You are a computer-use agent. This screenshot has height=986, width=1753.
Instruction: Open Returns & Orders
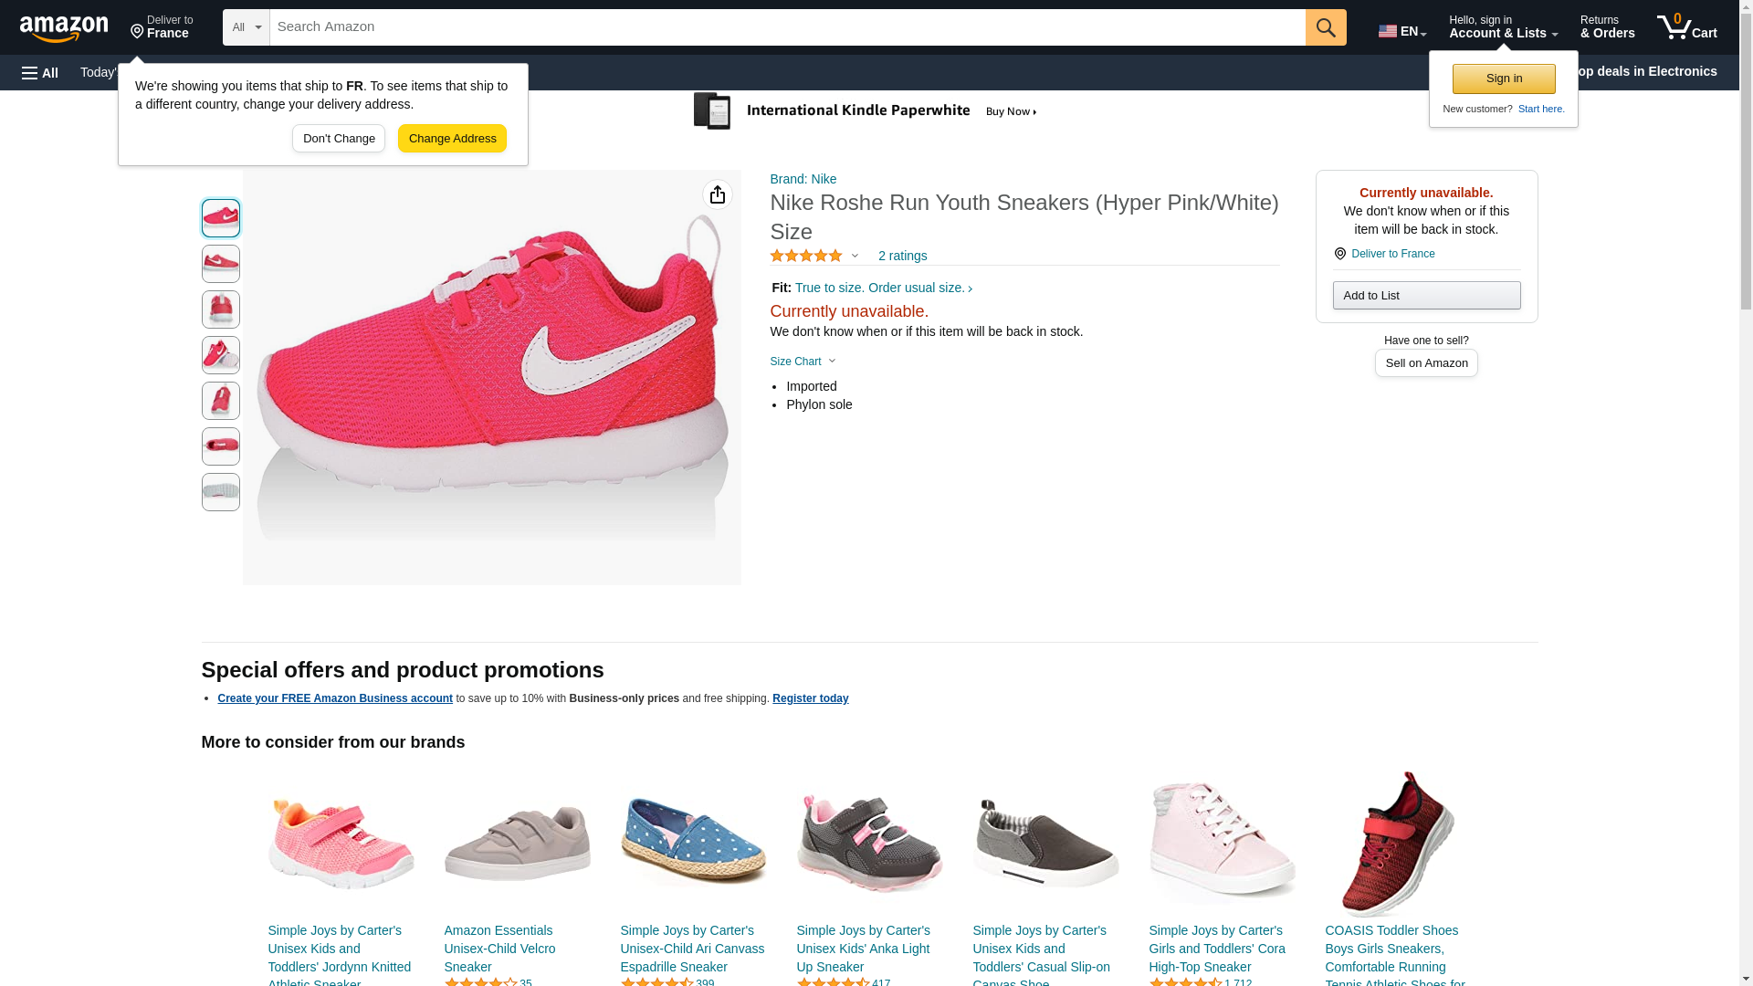coord(1607,27)
